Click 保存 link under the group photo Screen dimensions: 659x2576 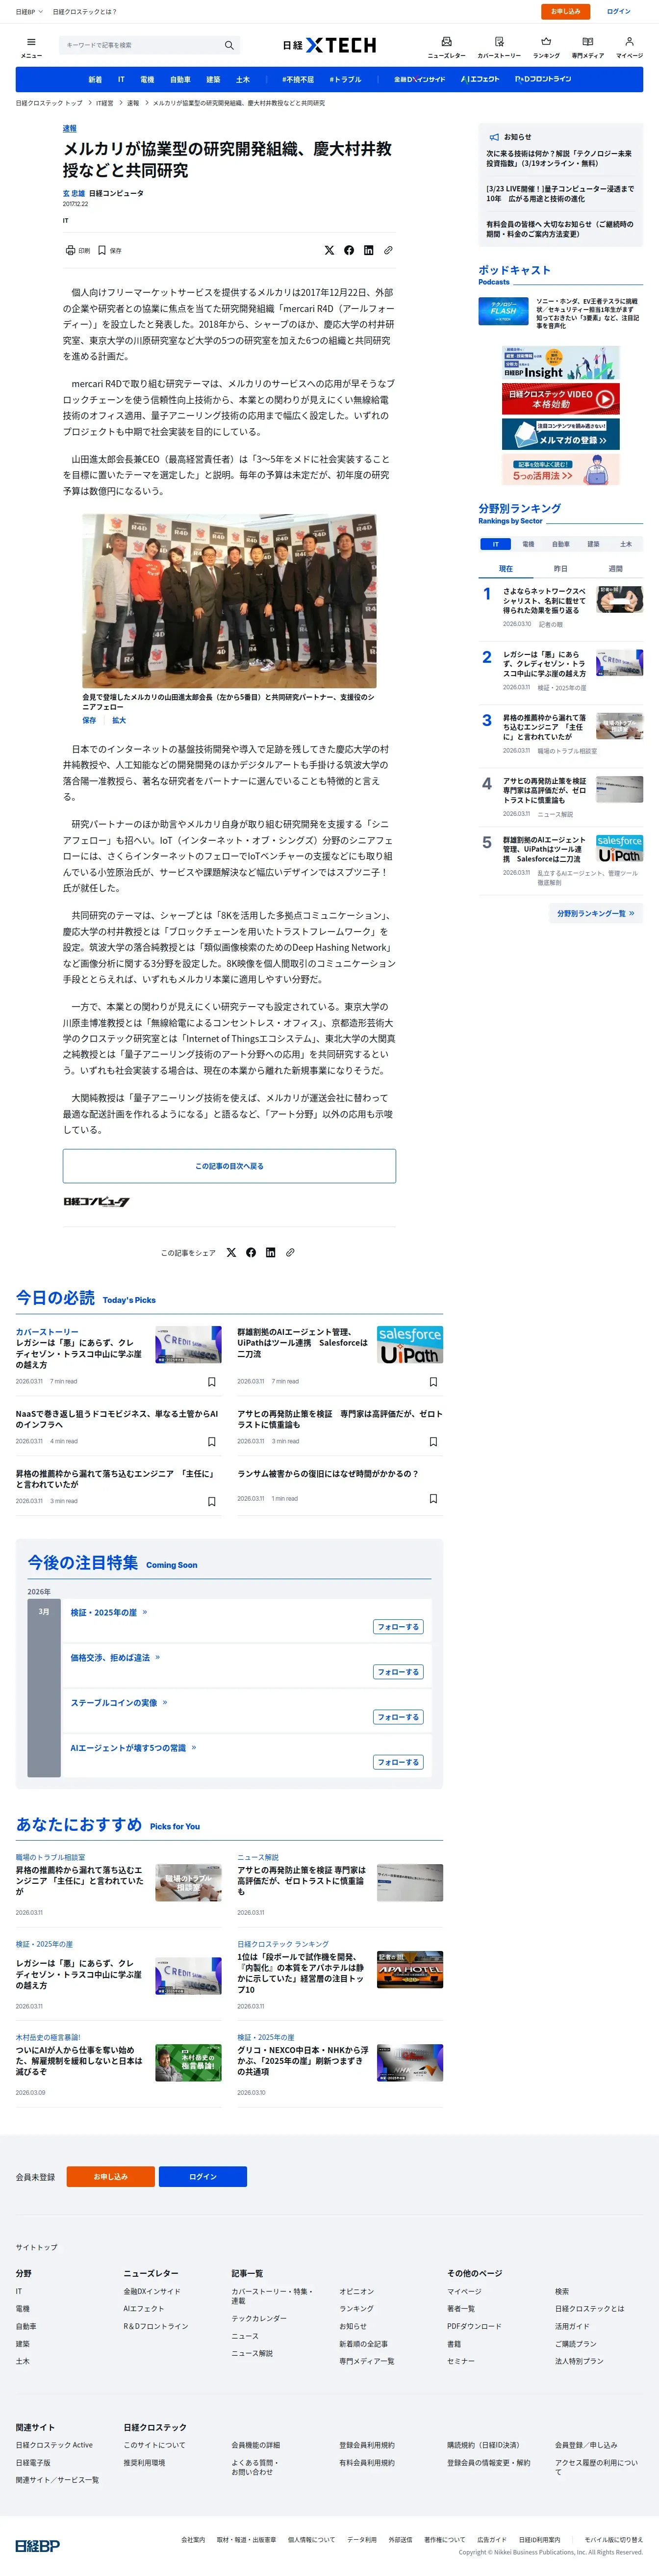click(x=89, y=720)
